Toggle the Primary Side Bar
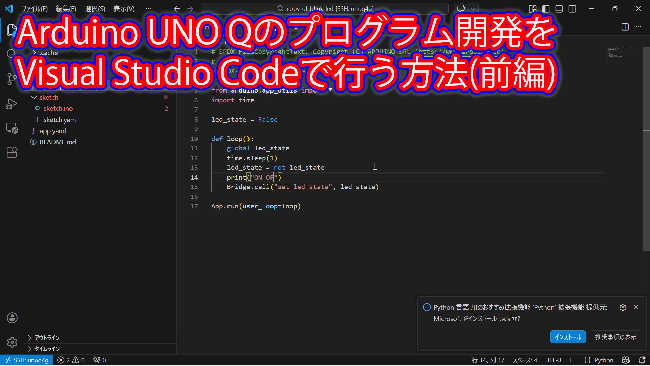The image size is (650, 366). (x=546, y=9)
